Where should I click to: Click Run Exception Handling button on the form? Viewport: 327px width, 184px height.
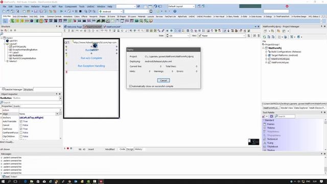(x=91, y=66)
